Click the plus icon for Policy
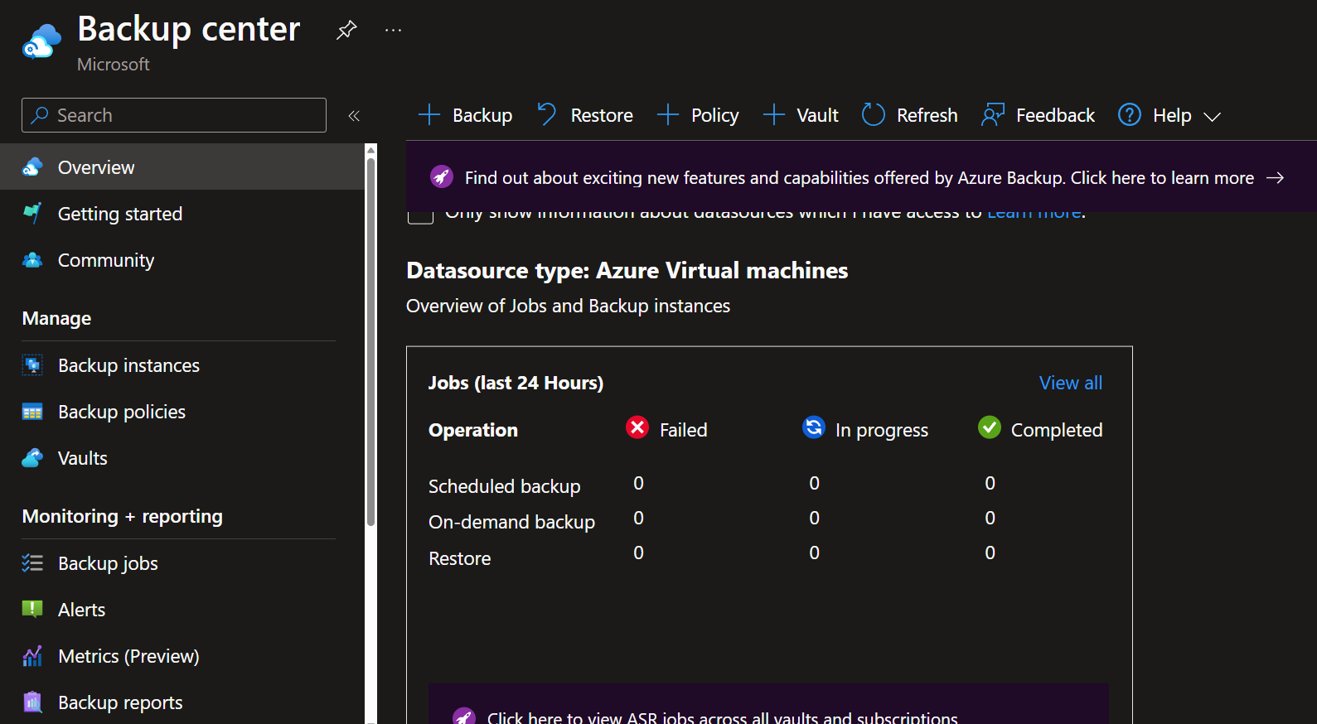The height and width of the screenshot is (724, 1317). [x=668, y=114]
